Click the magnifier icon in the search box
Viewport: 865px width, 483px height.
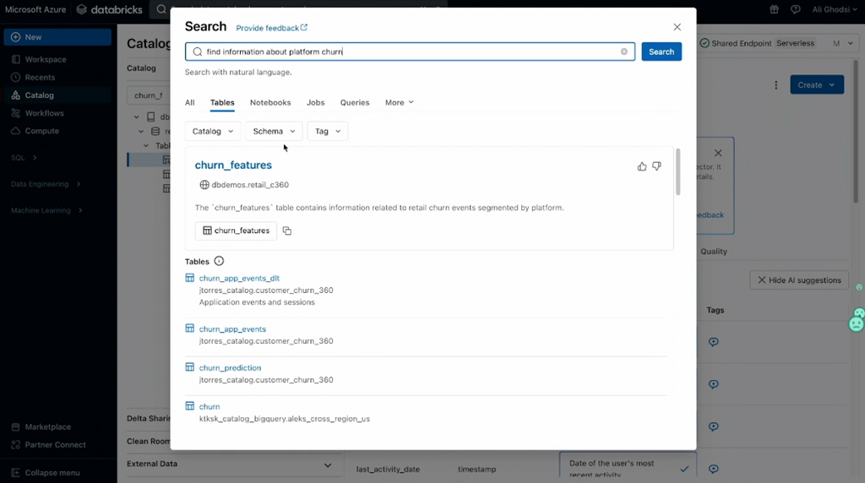point(198,52)
